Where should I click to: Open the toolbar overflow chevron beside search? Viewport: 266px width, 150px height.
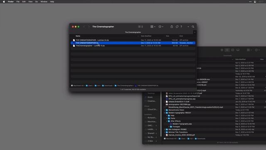tap(188, 27)
